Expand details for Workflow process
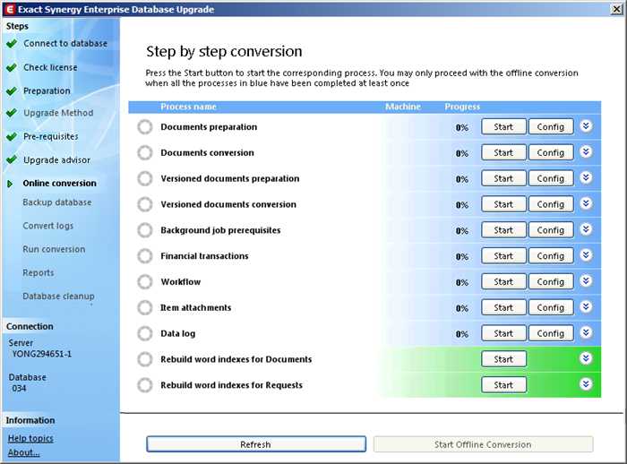Screen dimensions: 627x464 point(586,280)
